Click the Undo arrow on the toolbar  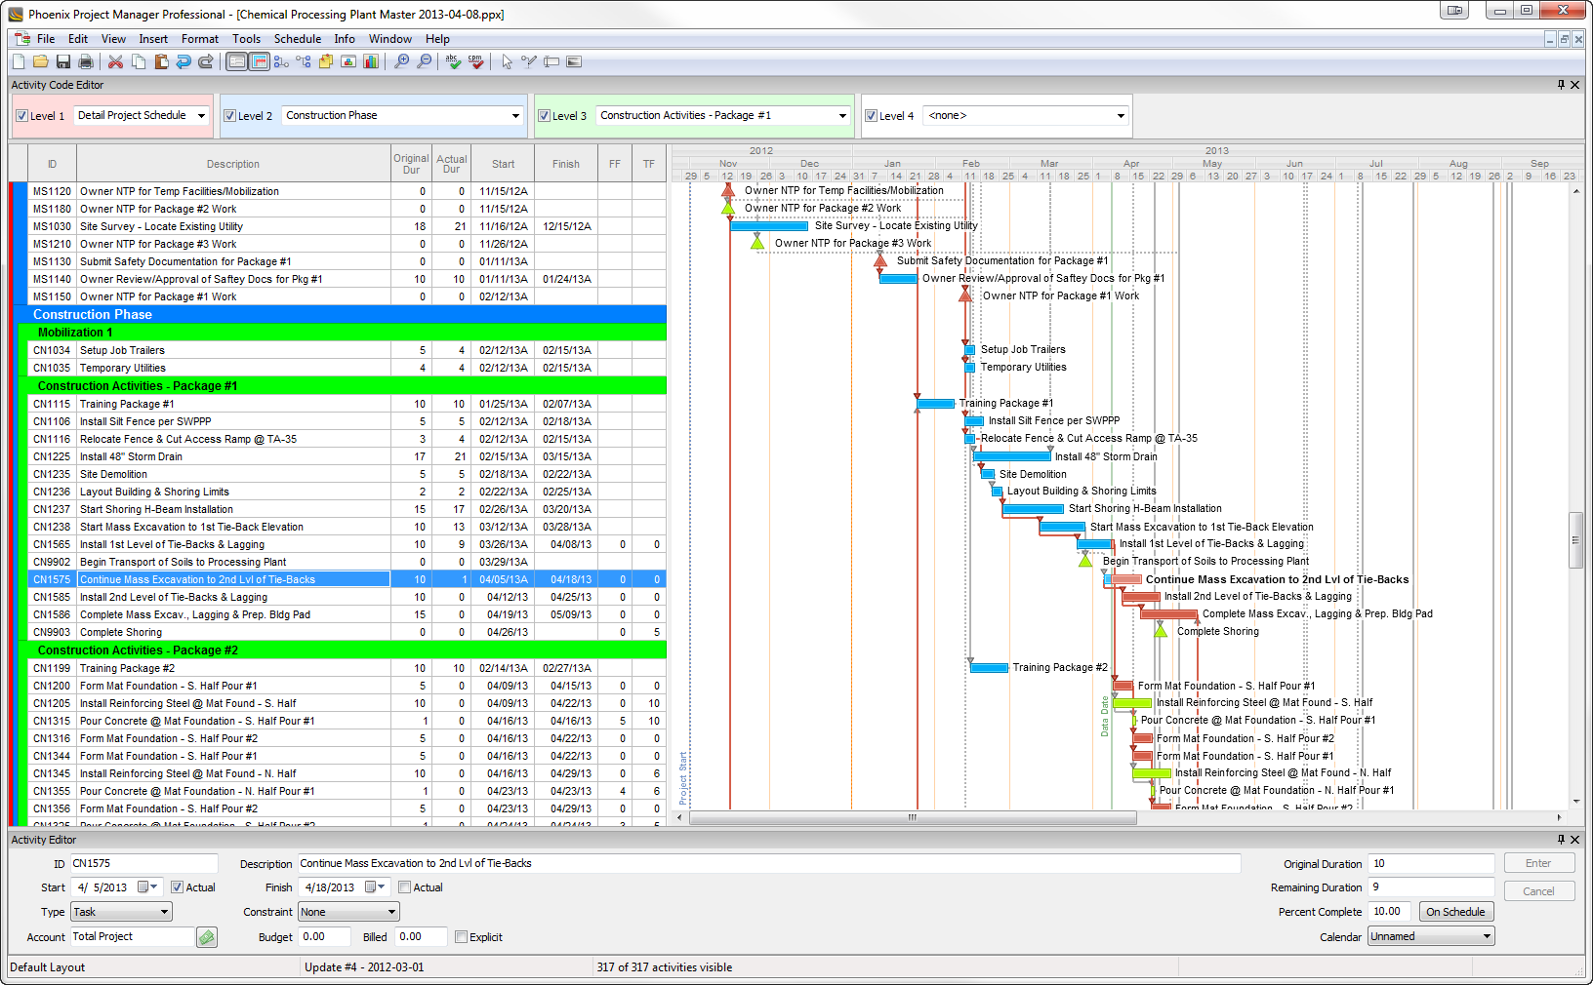pyautogui.click(x=184, y=61)
